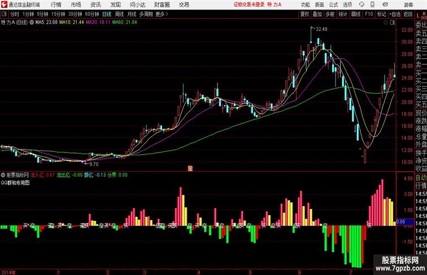This screenshot has width=427, height=275.
Task: Click the MA10: 21.44 value
Action: coord(71,23)
